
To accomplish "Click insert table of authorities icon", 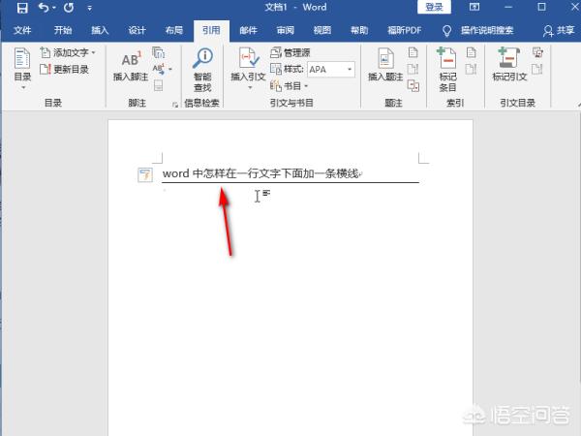I will pos(537,52).
